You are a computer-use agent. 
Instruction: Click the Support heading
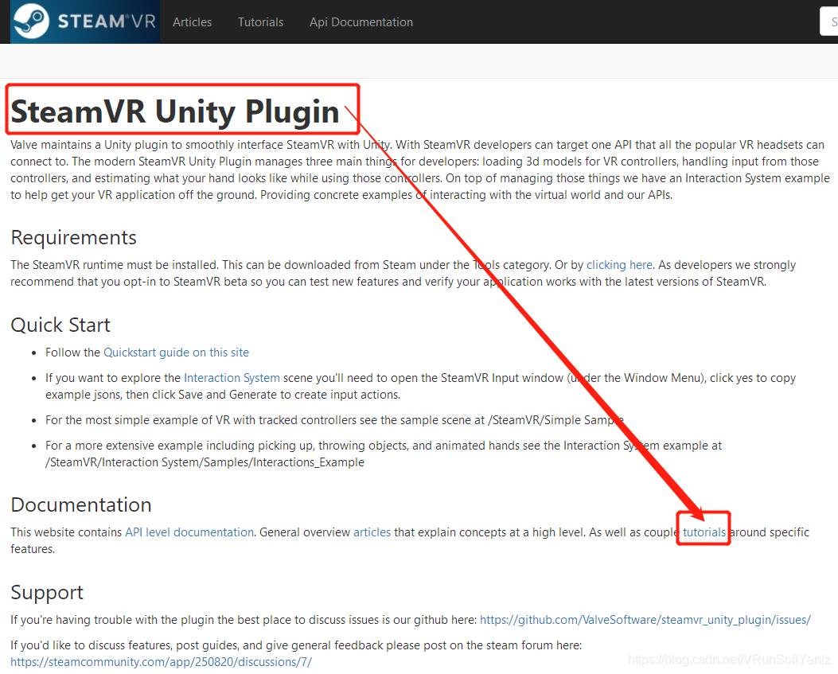point(47,592)
